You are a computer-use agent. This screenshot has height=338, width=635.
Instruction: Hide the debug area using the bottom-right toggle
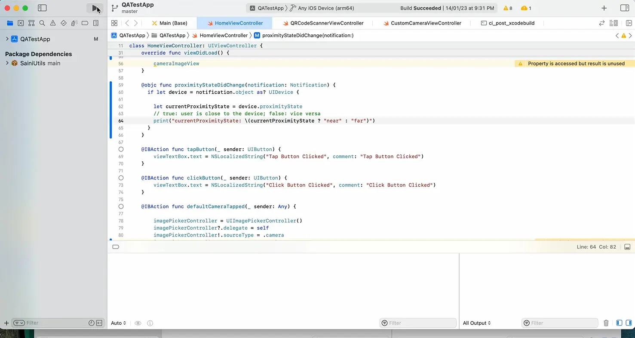tap(627, 247)
